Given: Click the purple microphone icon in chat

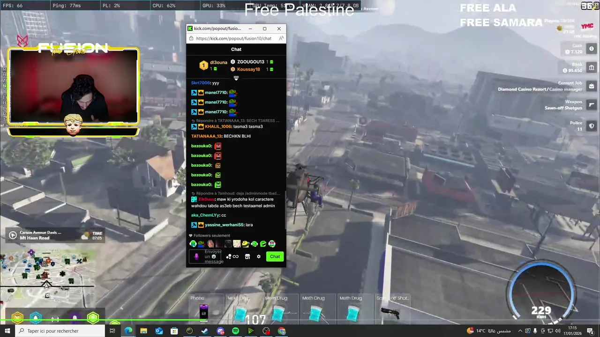Looking at the screenshot, I should tap(196, 256).
